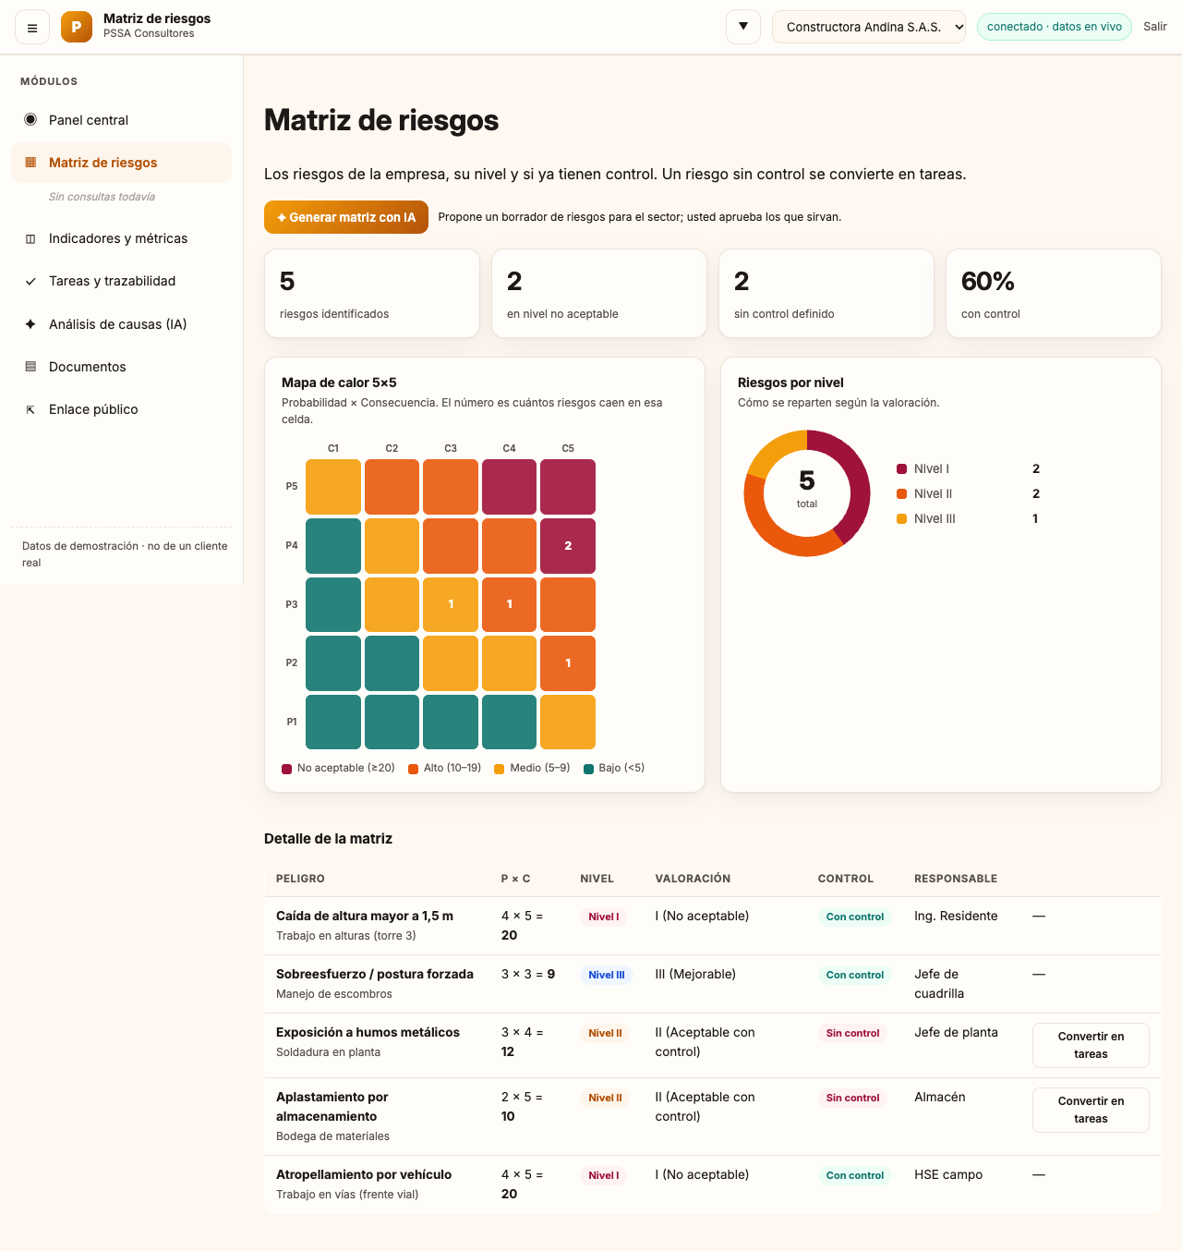Click Sin control badge for Almacén row

click(x=852, y=1098)
